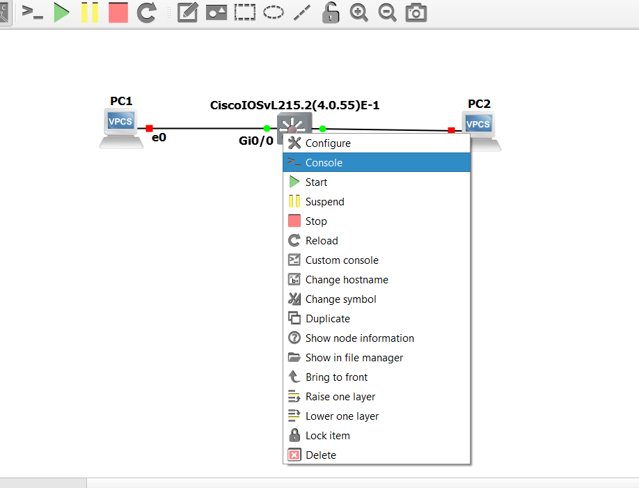Click green status dot right of switch
This screenshot has height=488, width=639.
(322, 129)
